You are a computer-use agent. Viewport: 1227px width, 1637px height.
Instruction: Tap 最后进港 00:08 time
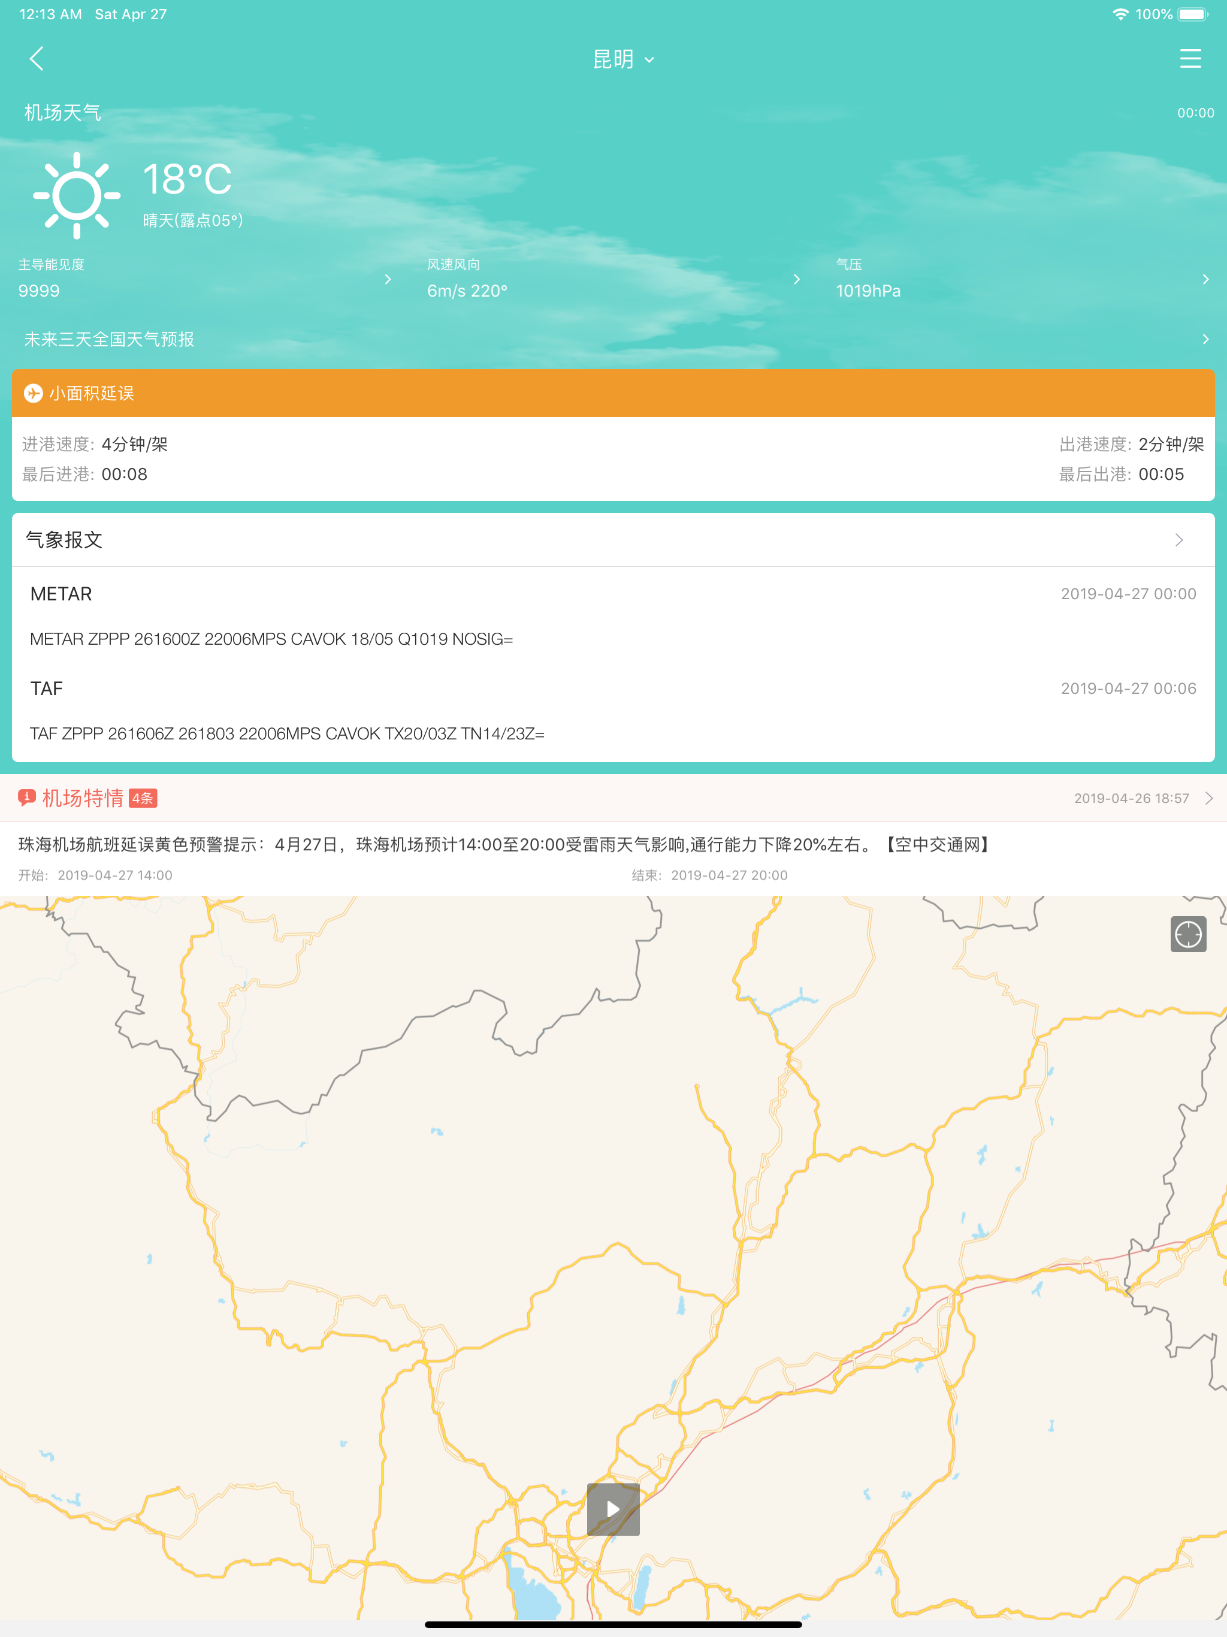point(125,475)
